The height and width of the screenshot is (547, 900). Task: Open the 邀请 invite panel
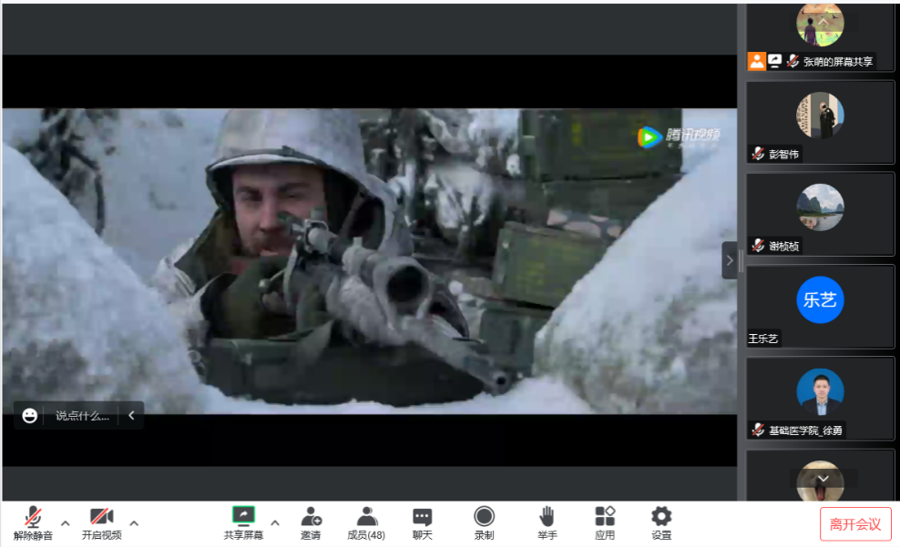pyautogui.click(x=311, y=523)
